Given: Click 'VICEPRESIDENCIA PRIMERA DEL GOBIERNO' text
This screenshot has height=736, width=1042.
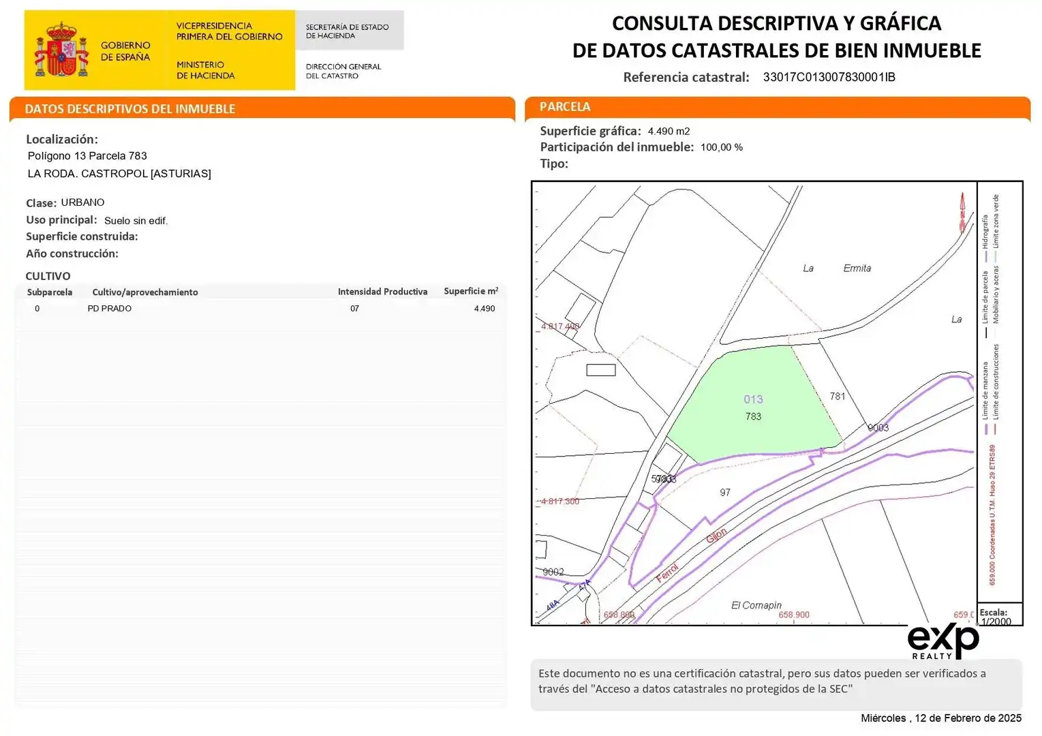Looking at the screenshot, I should (230, 31).
